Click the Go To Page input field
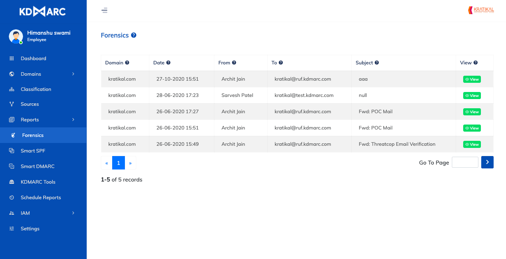The height and width of the screenshot is (259, 506). tap(465, 162)
